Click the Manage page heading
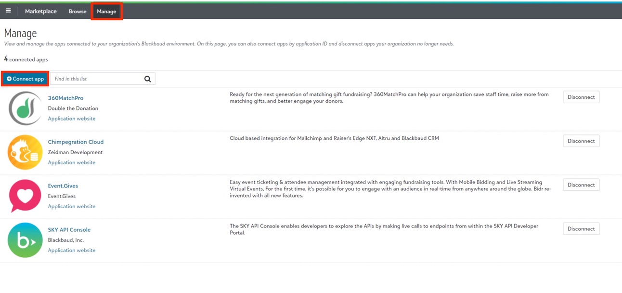The height and width of the screenshot is (293, 622). pos(20,33)
